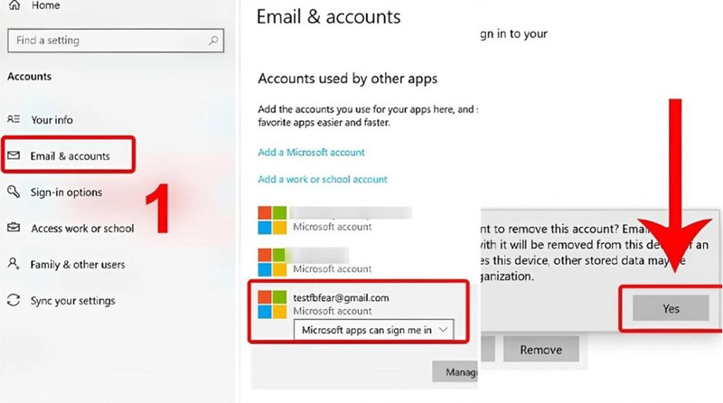Click the Sign-in options key icon

[x=14, y=192]
